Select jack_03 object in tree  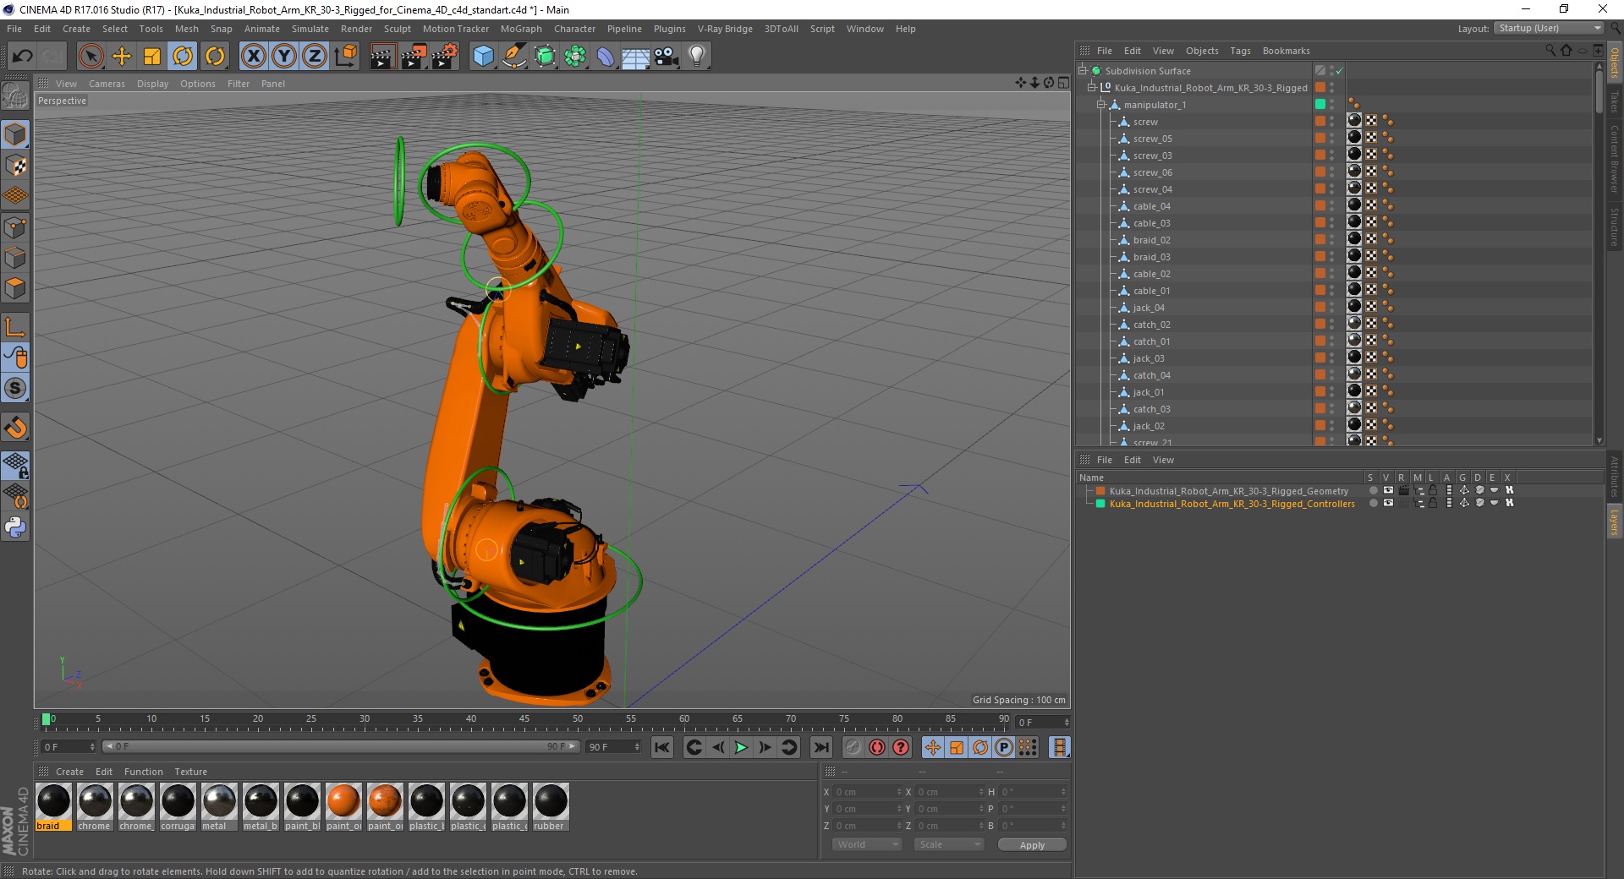point(1149,358)
